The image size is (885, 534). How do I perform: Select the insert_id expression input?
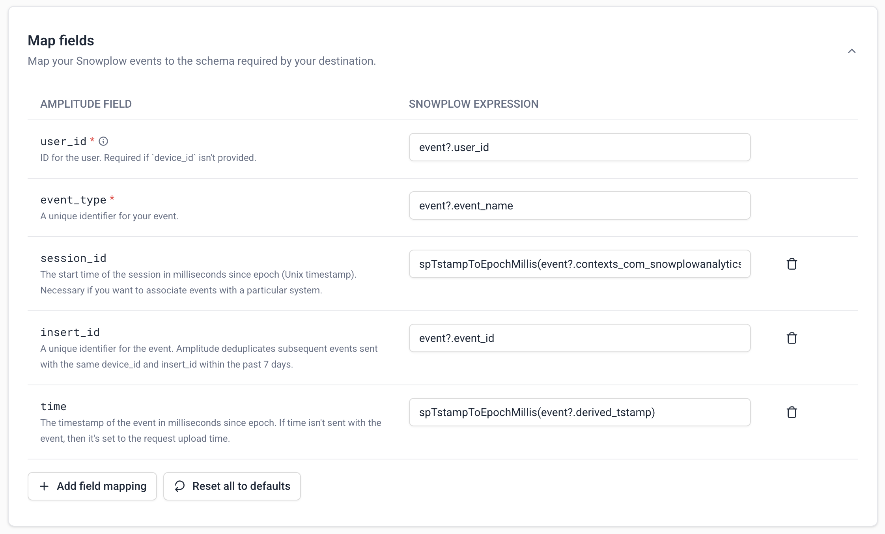tap(579, 338)
